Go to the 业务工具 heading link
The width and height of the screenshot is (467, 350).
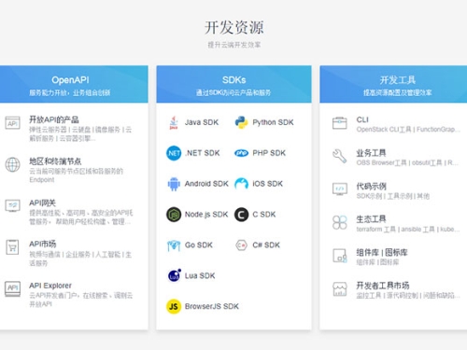(371, 153)
